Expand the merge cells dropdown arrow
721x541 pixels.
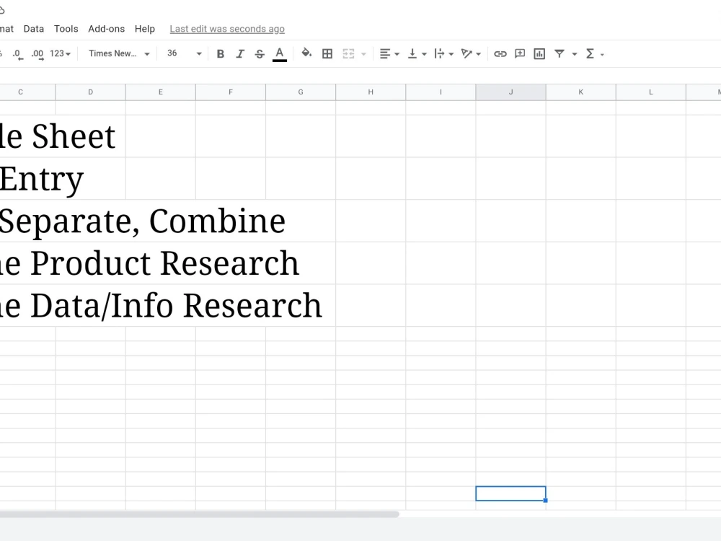click(x=363, y=54)
